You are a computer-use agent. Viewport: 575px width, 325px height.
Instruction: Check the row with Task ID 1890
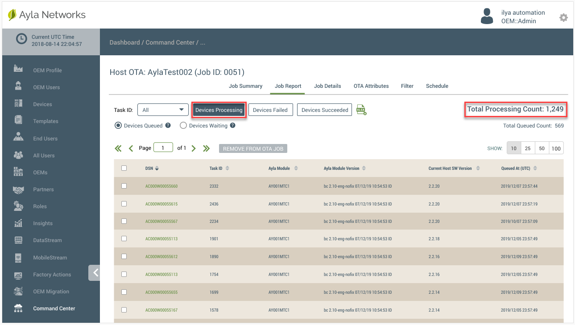[124, 256]
